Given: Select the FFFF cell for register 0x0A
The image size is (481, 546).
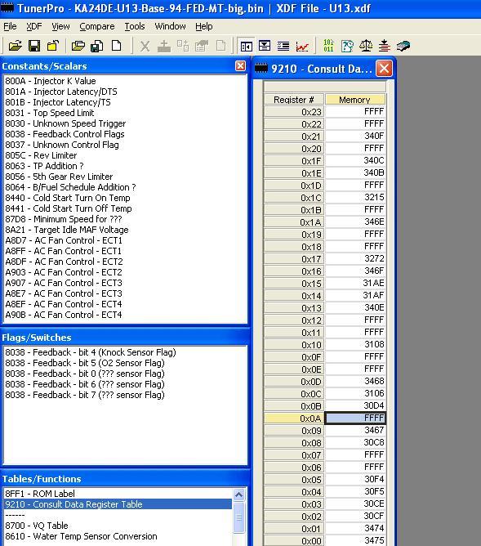Looking at the screenshot, I should pyautogui.click(x=355, y=418).
